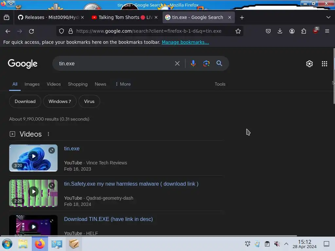
Task: Clear the Google search box text
Action: pos(177,63)
